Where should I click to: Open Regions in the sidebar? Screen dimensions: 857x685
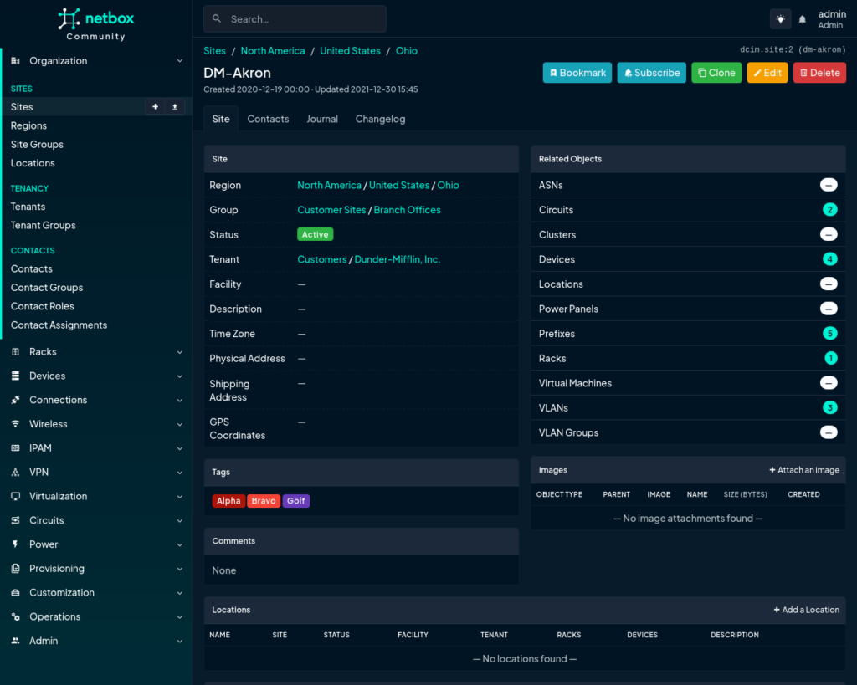[28, 125]
